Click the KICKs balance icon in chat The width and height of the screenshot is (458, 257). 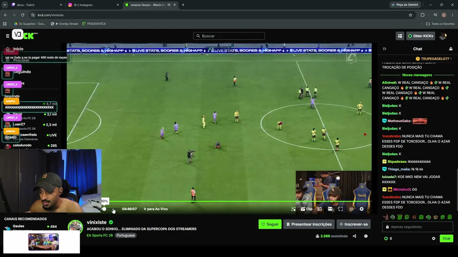click(x=386, y=238)
